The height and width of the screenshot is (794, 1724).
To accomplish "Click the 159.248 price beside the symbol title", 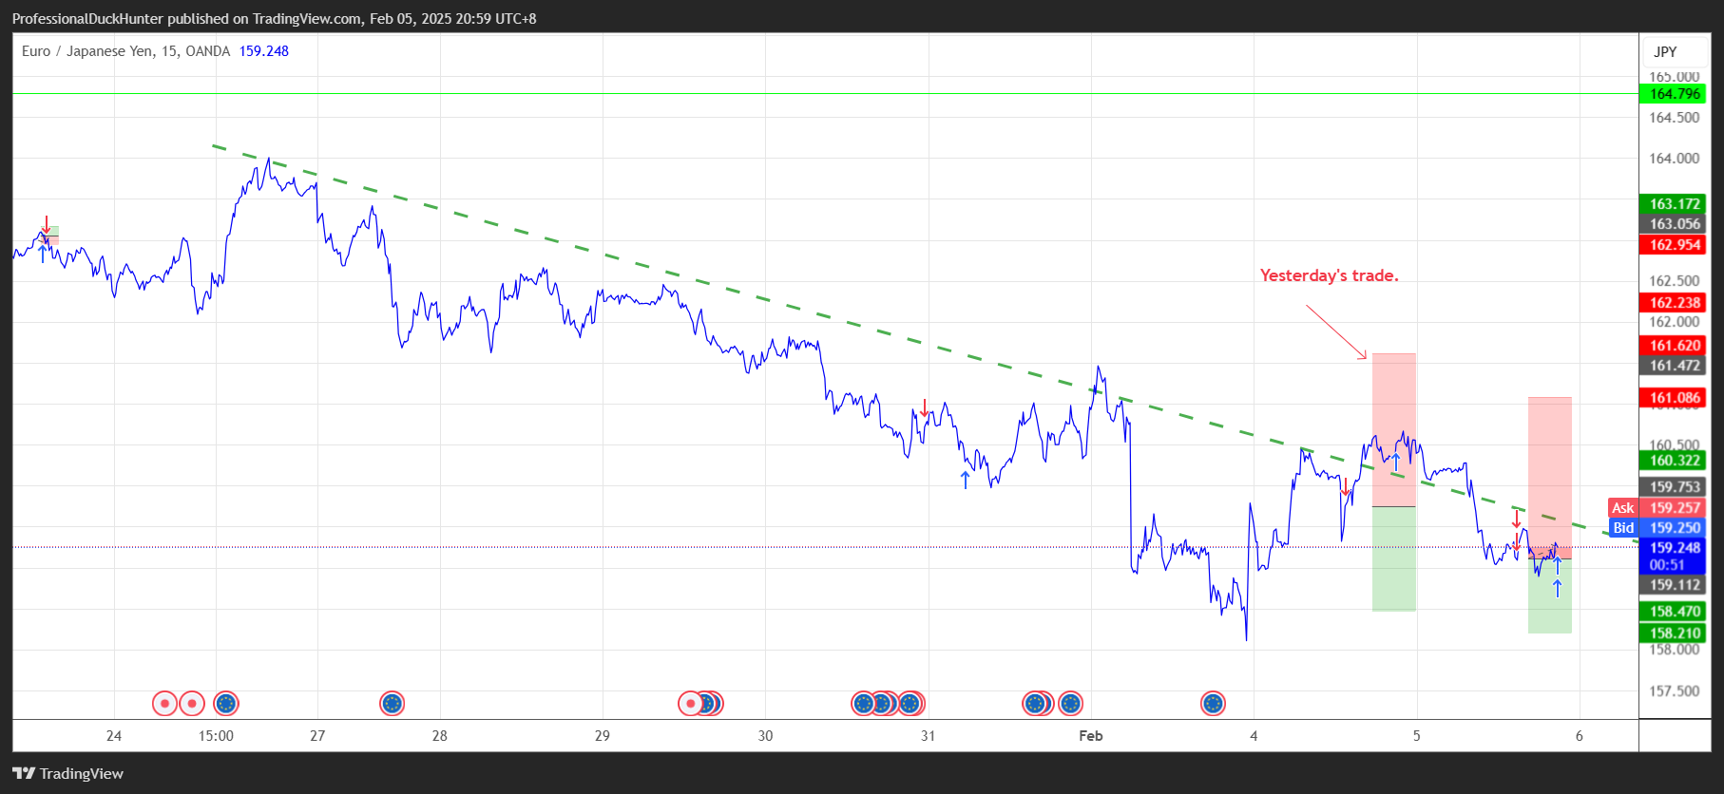I will [263, 51].
